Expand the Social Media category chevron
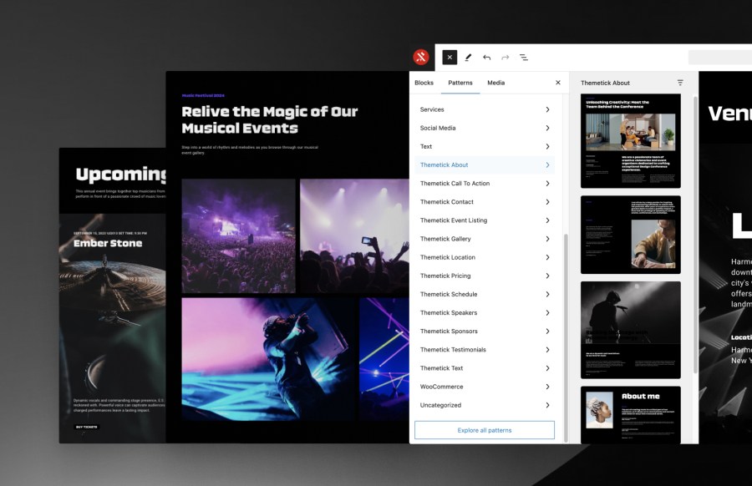The width and height of the screenshot is (752, 486). (547, 128)
